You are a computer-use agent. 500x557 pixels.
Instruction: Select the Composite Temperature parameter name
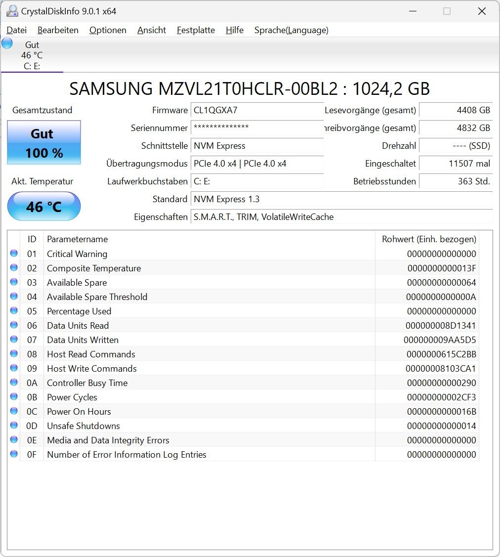(x=94, y=268)
